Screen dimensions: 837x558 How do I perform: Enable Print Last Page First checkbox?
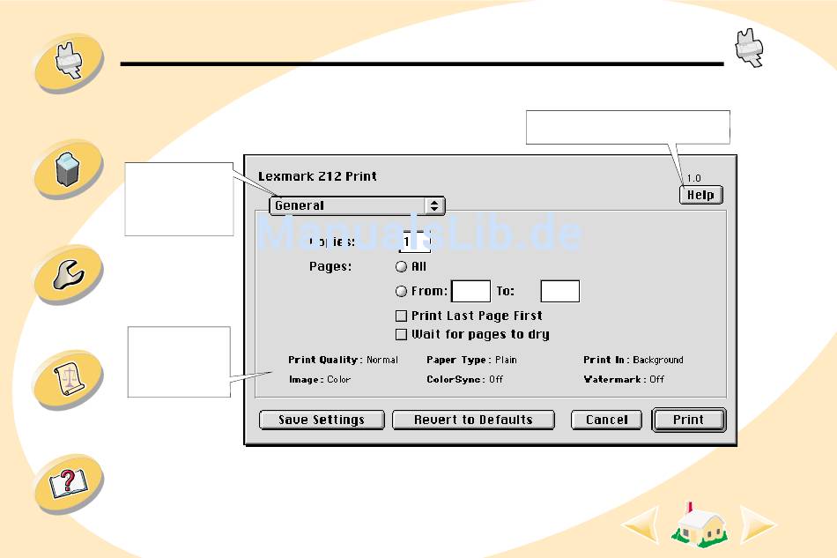pos(401,316)
